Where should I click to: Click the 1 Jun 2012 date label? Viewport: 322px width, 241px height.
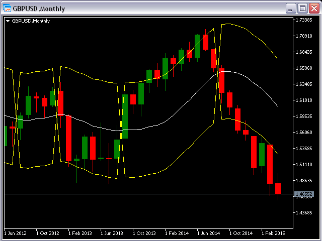pyautogui.click(x=15, y=233)
